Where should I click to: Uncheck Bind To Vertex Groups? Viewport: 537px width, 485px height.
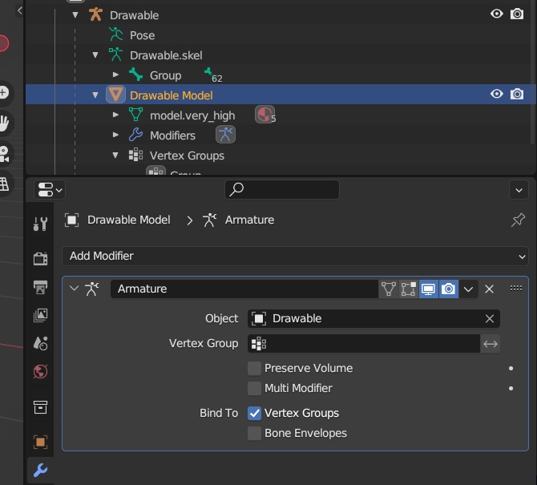pyautogui.click(x=254, y=414)
